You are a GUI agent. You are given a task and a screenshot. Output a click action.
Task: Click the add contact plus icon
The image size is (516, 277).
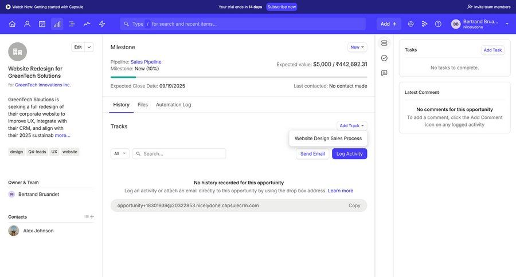pyautogui.click(x=92, y=216)
